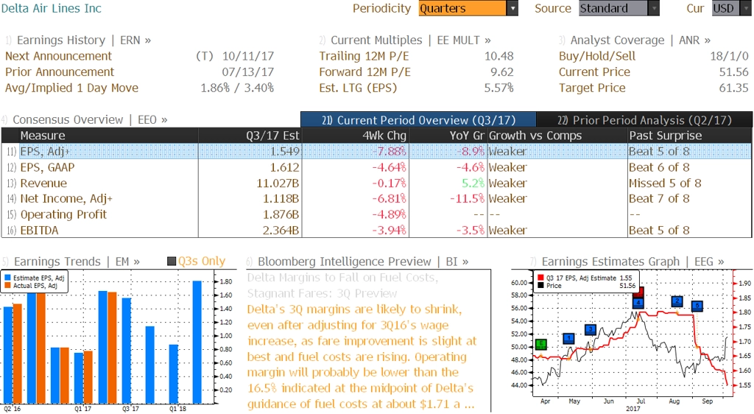Click the Avg/Implied move value 1.86% / 3.40%
Screen dimensions: 754x414
(238, 88)
